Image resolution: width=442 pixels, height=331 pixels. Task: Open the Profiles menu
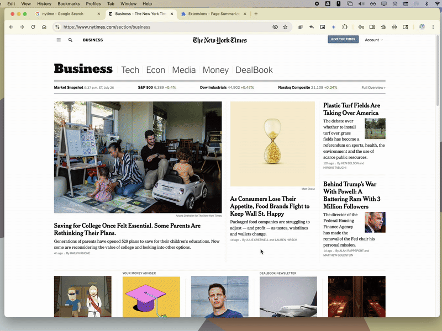click(93, 4)
